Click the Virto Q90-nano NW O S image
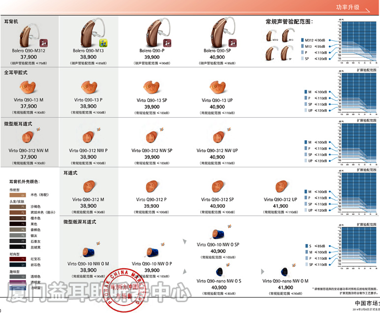Viewport: 380px width, 313px height. click(x=220, y=272)
